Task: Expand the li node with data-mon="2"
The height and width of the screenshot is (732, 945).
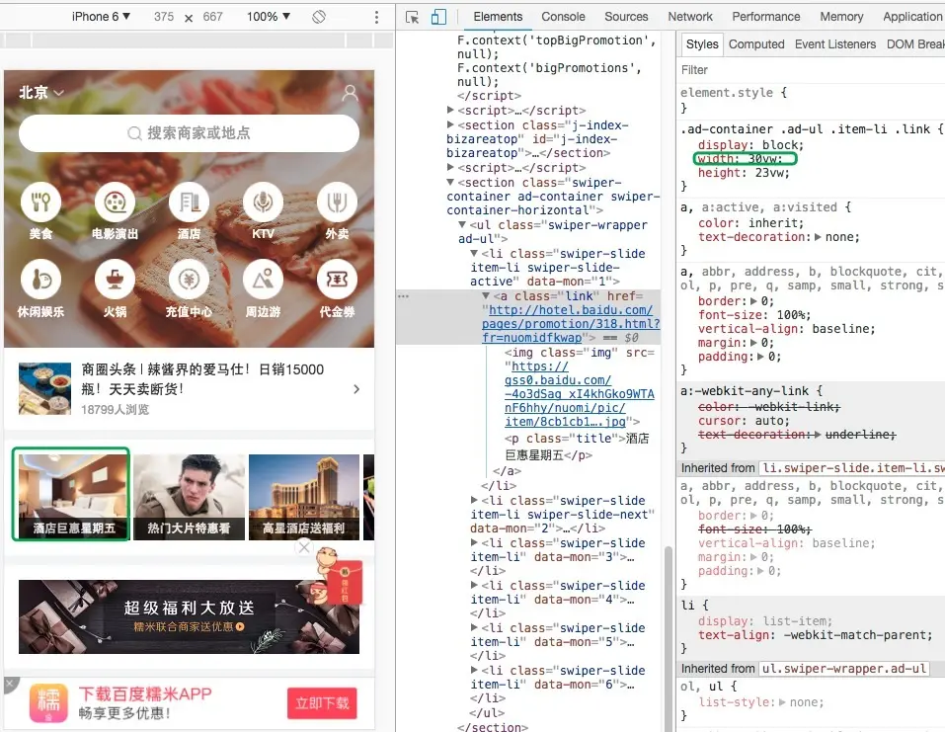Action: (474, 501)
